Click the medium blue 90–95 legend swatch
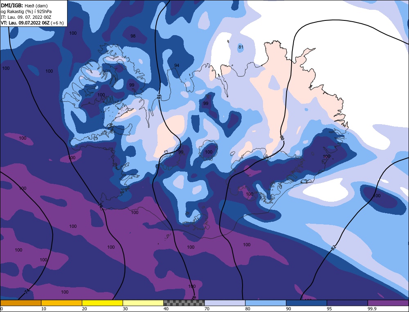 tap(306, 303)
